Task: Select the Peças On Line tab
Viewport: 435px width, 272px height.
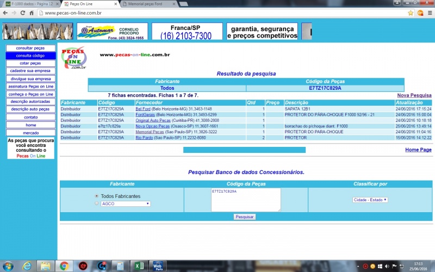Action: coord(88,4)
